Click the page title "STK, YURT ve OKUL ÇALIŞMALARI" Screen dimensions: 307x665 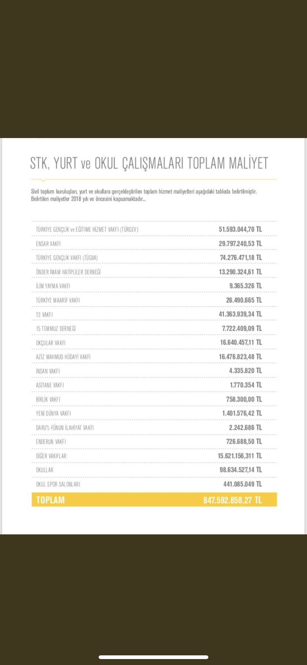(x=149, y=163)
